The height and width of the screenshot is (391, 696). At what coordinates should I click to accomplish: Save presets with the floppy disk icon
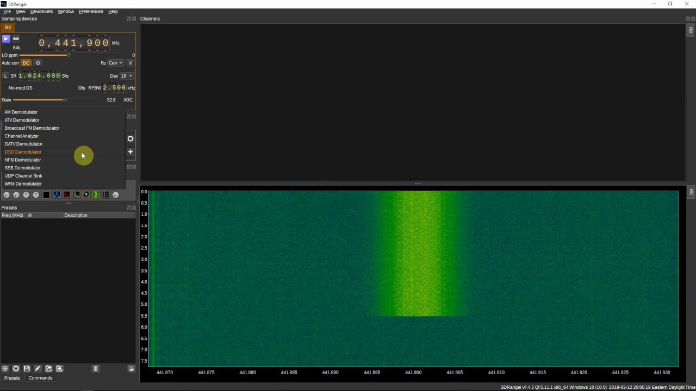(27, 369)
